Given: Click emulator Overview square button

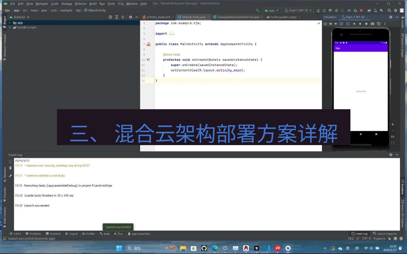Looking at the screenshot, I should 366,23.
